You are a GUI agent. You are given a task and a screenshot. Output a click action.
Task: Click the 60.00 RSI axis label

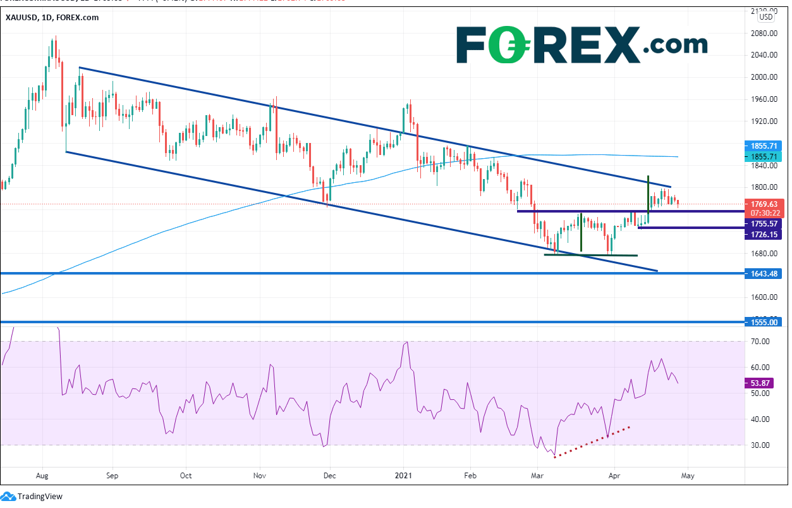coord(760,368)
